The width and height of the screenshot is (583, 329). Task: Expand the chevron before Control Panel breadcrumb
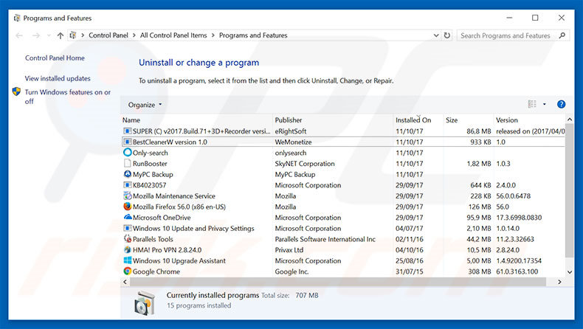click(83, 35)
